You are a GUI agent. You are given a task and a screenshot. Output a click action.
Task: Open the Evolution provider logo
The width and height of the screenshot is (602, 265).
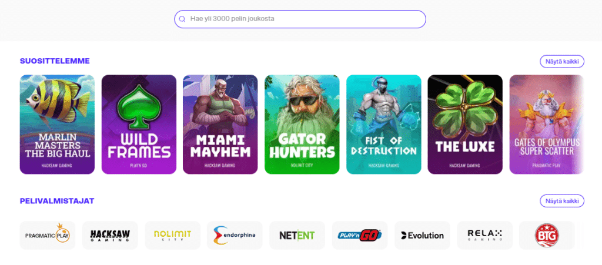point(422,235)
